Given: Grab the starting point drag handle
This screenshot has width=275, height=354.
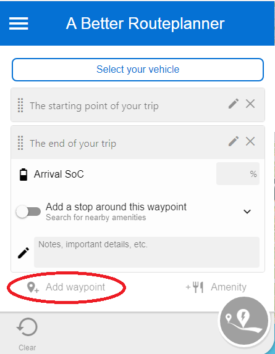Looking at the screenshot, I should point(20,105).
